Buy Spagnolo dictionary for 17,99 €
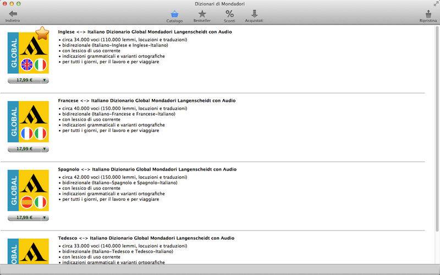The image size is (440, 275). 24,218
